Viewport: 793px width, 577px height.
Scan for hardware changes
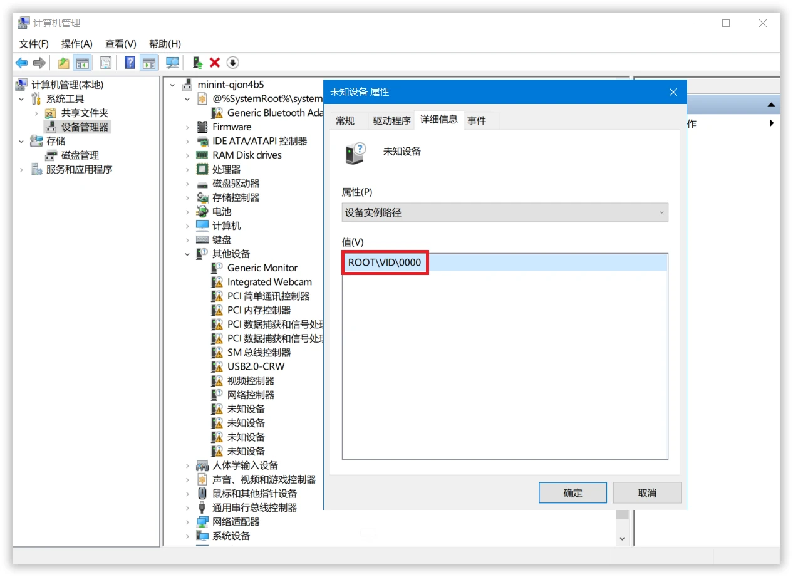point(172,62)
